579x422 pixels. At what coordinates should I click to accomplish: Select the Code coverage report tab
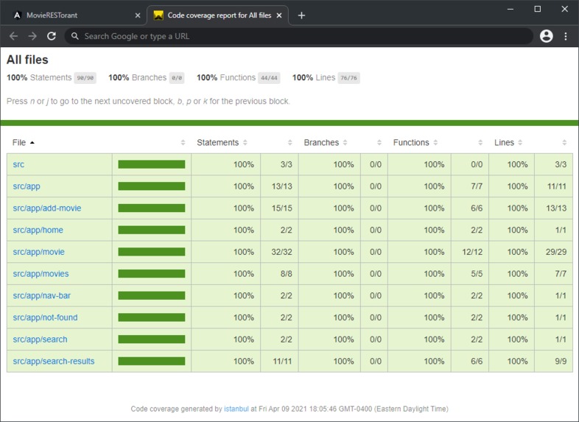click(x=217, y=15)
